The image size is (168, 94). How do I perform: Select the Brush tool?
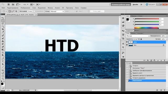(3, 38)
